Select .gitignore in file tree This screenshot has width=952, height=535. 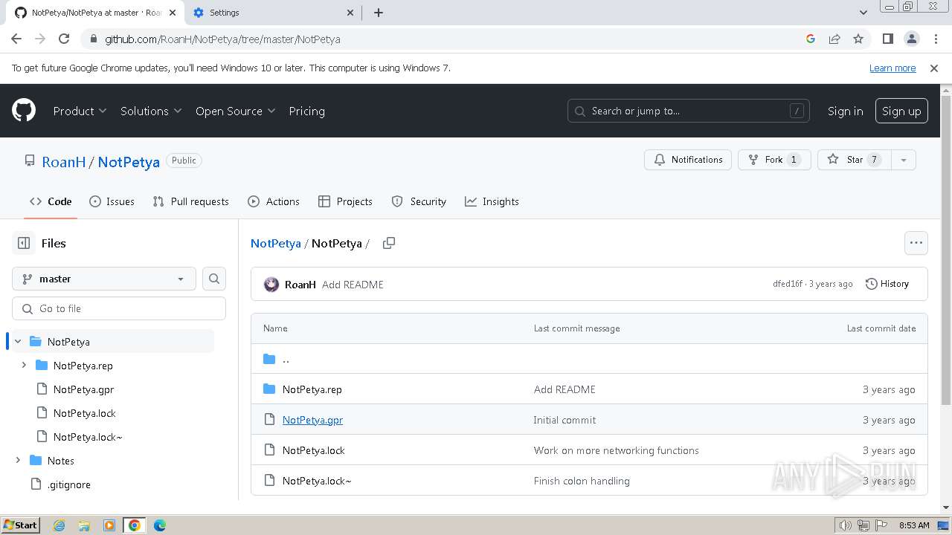tap(68, 484)
